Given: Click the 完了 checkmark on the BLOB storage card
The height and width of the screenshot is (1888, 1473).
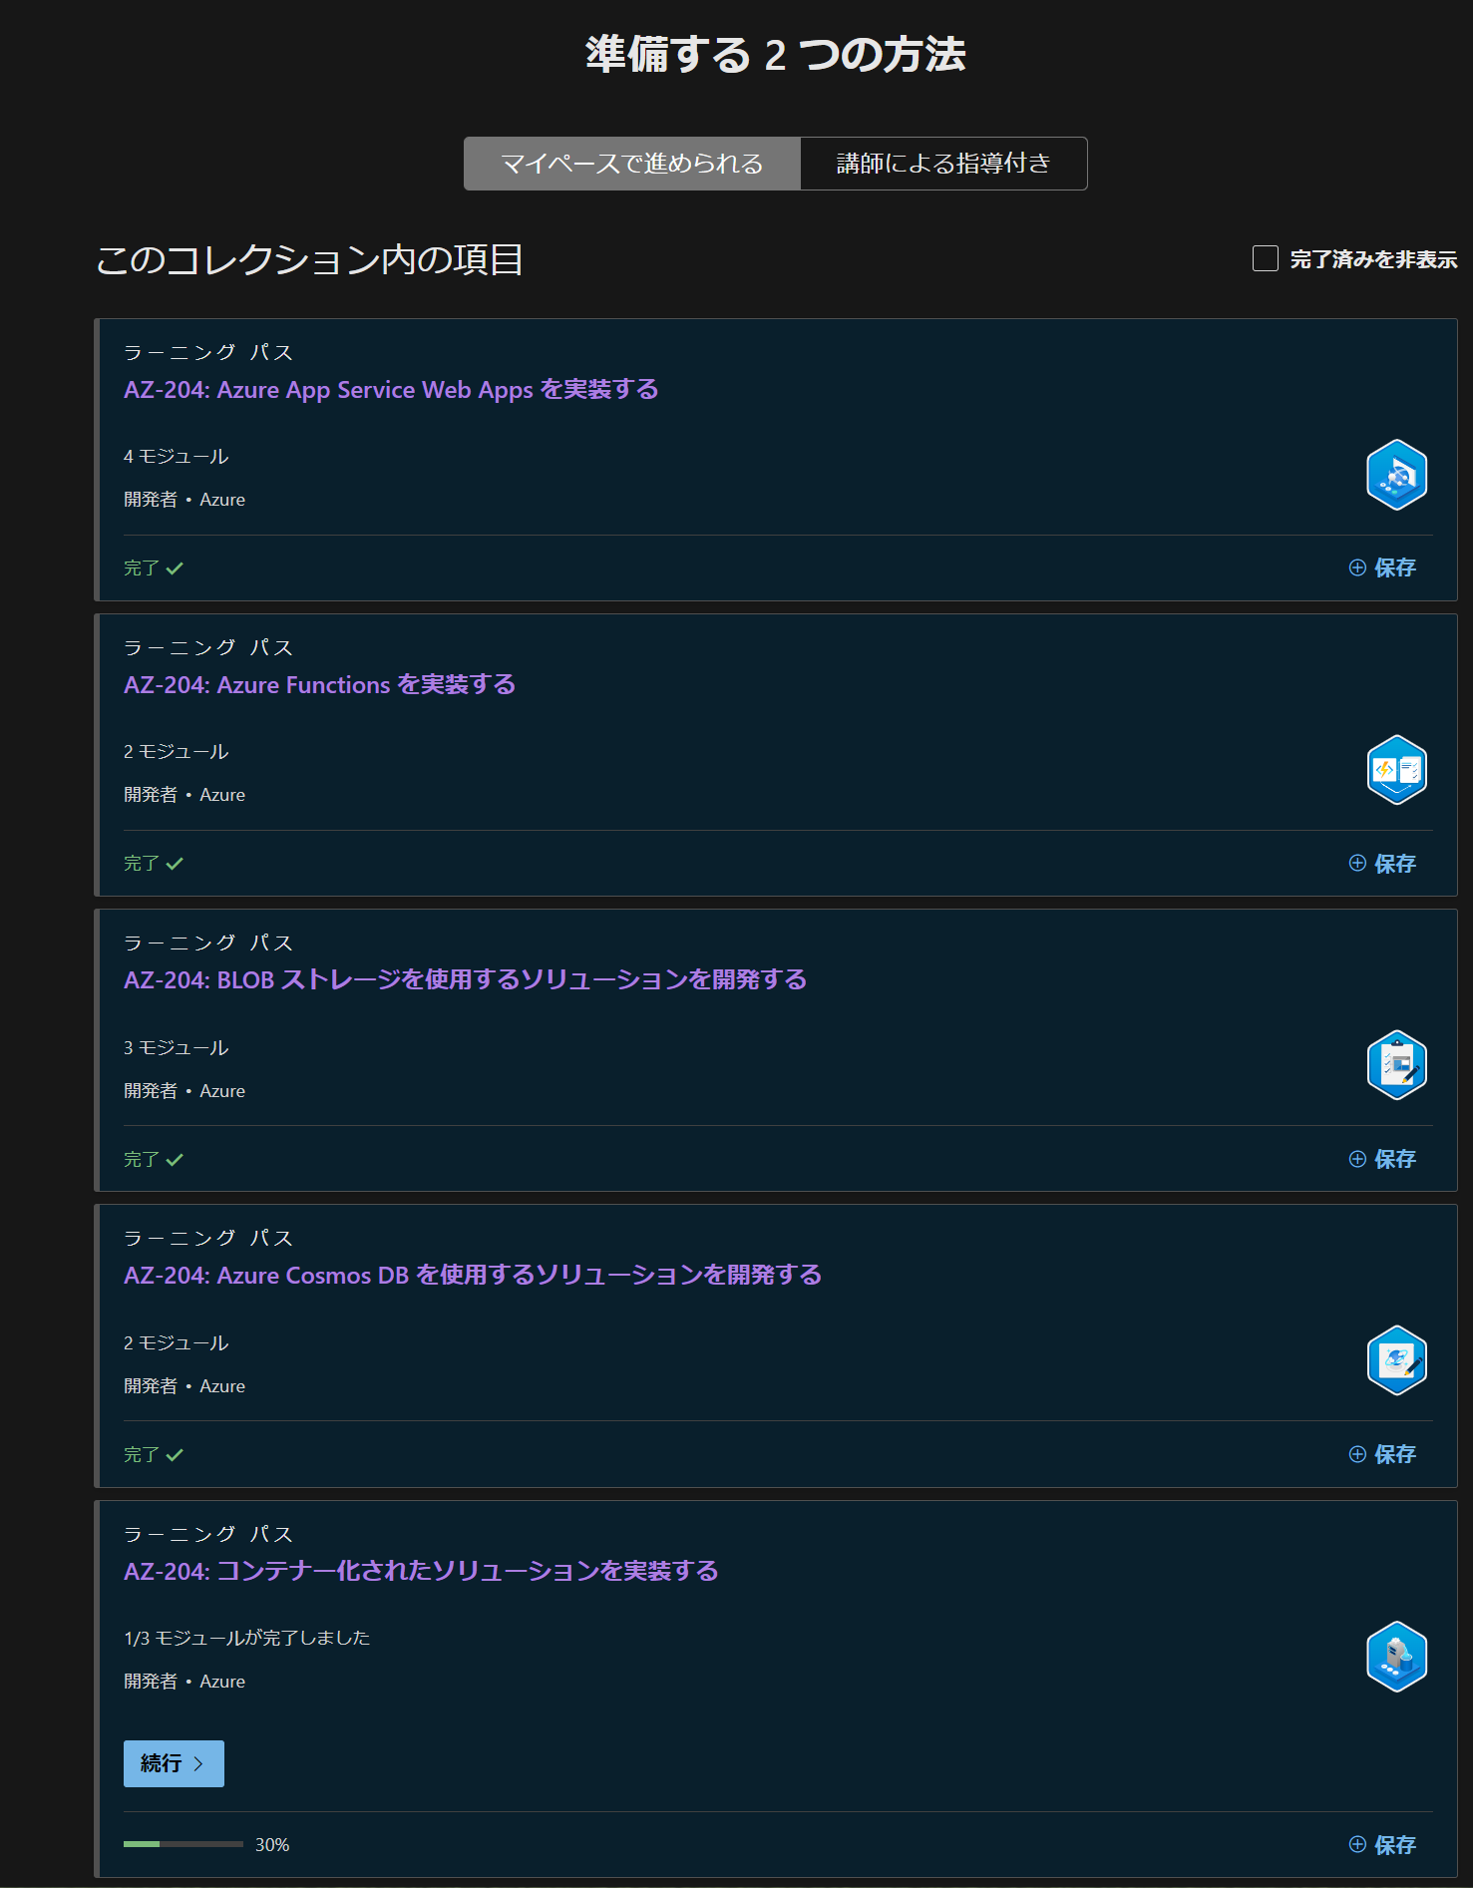Looking at the screenshot, I should tap(175, 1160).
